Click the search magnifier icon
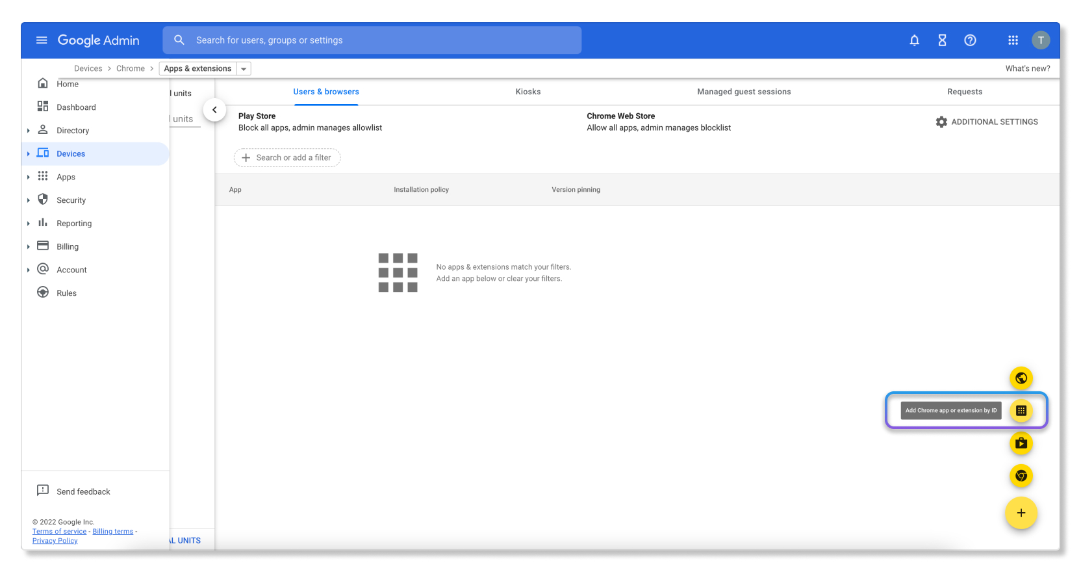 coord(179,40)
